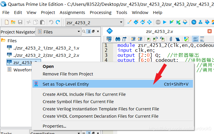
Task: Click the attachment paperclip icon
Action: [171, 39]
